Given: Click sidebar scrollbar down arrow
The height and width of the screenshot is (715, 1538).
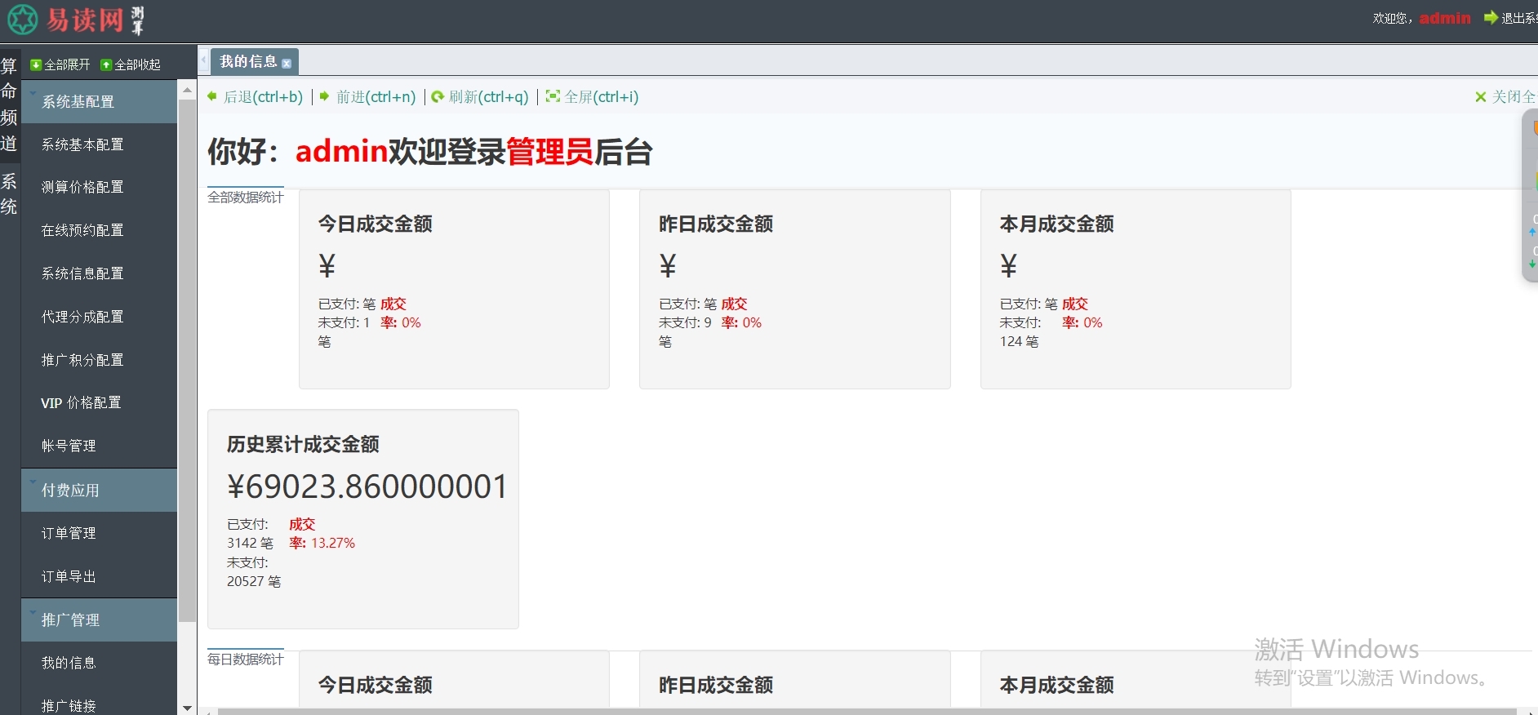Looking at the screenshot, I should (187, 708).
